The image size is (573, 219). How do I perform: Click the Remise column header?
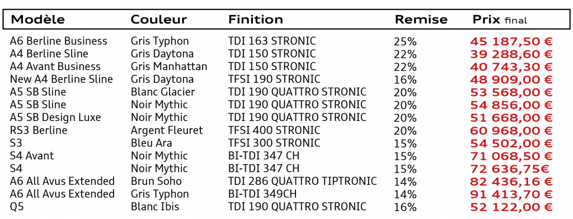(421, 20)
